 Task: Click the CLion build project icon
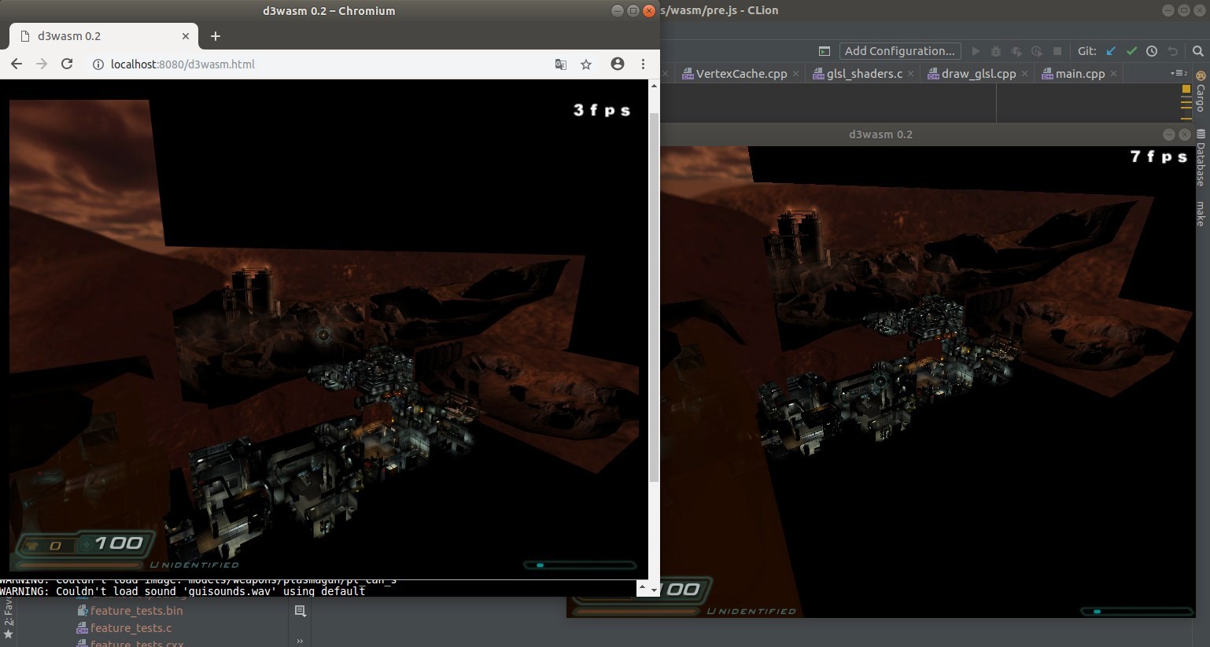coord(824,51)
